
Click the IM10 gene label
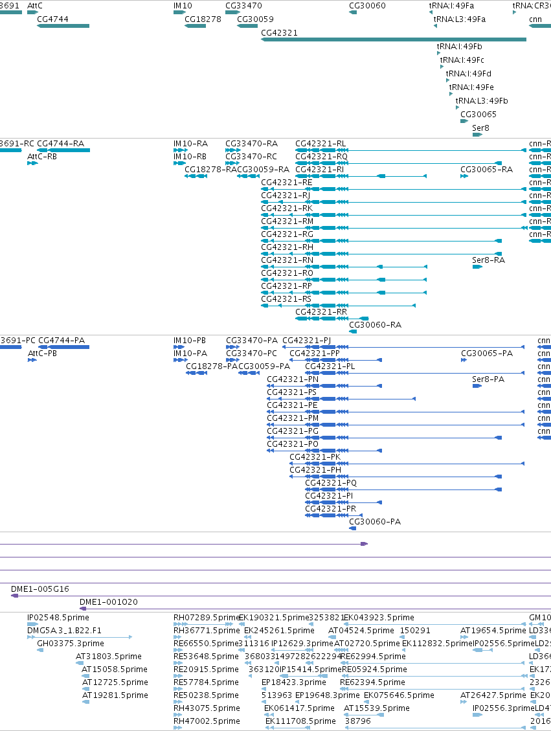pyautogui.click(x=183, y=6)
